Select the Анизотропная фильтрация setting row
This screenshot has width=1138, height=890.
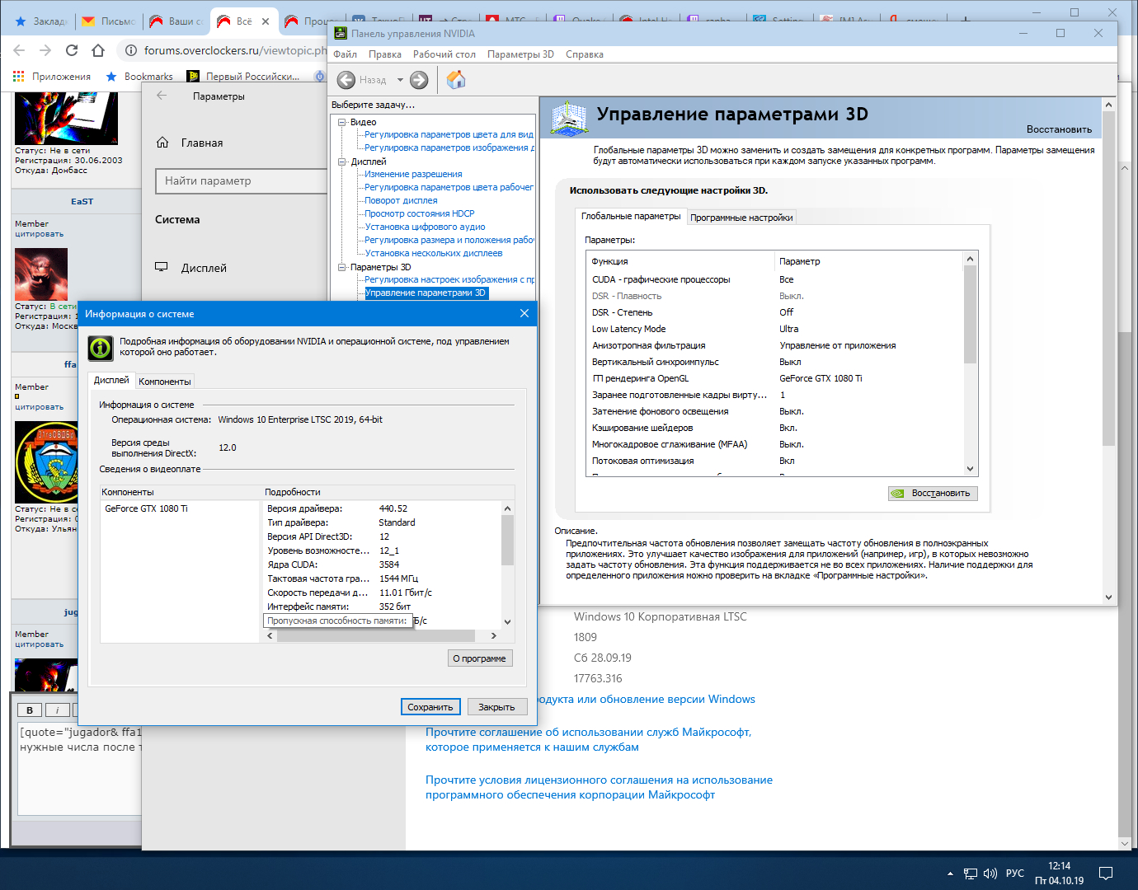(x=775, y=345)
